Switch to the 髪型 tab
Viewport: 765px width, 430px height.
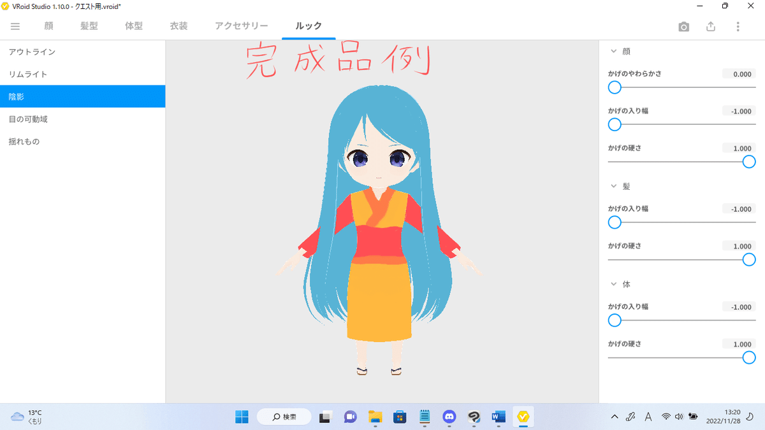89,27
